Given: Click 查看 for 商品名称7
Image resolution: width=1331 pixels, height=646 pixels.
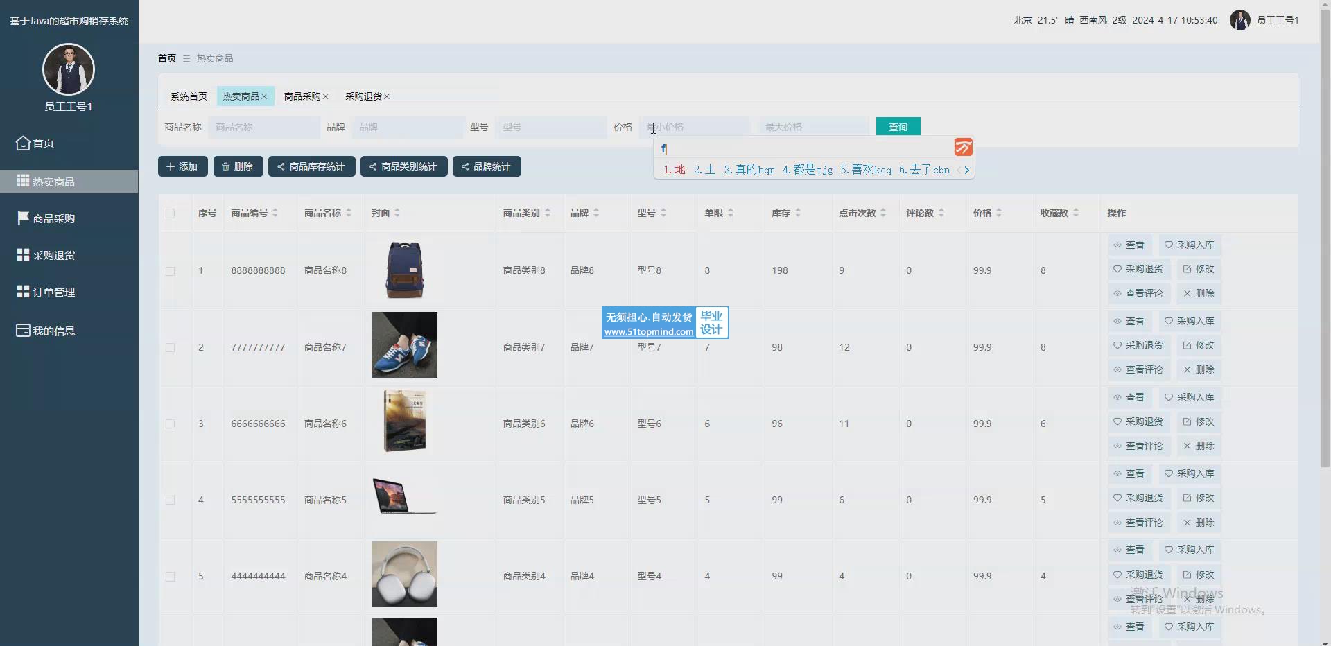Looking at the screenshot, I should (1129, 321).
